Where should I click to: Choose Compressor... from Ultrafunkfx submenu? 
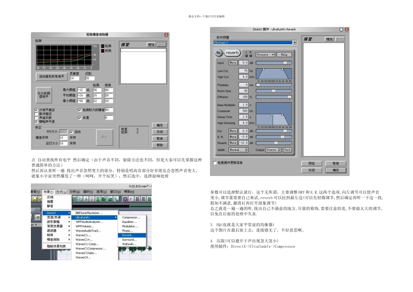(x=132, y=218)
